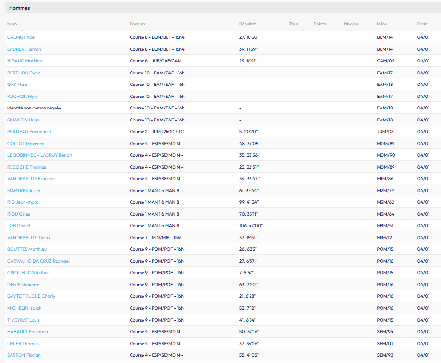This screenshot has height=363, width=441.
Task: View VANDEVELDE Tielou's athlete profile
Action: tap(29, 238)
